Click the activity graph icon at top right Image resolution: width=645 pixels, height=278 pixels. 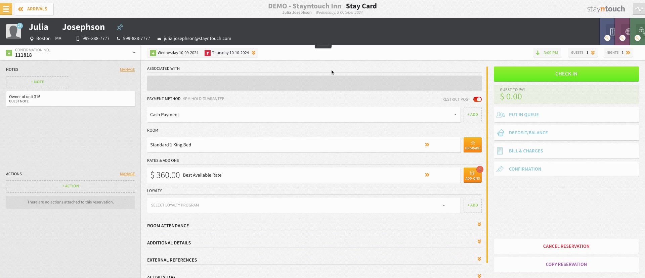639,9
